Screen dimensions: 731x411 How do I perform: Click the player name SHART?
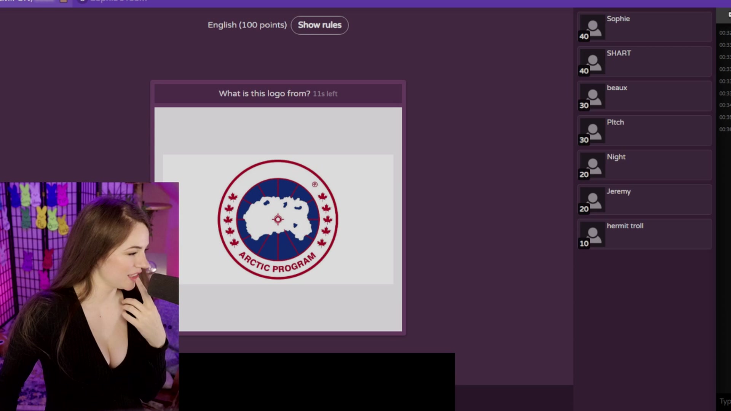point(619,53)
